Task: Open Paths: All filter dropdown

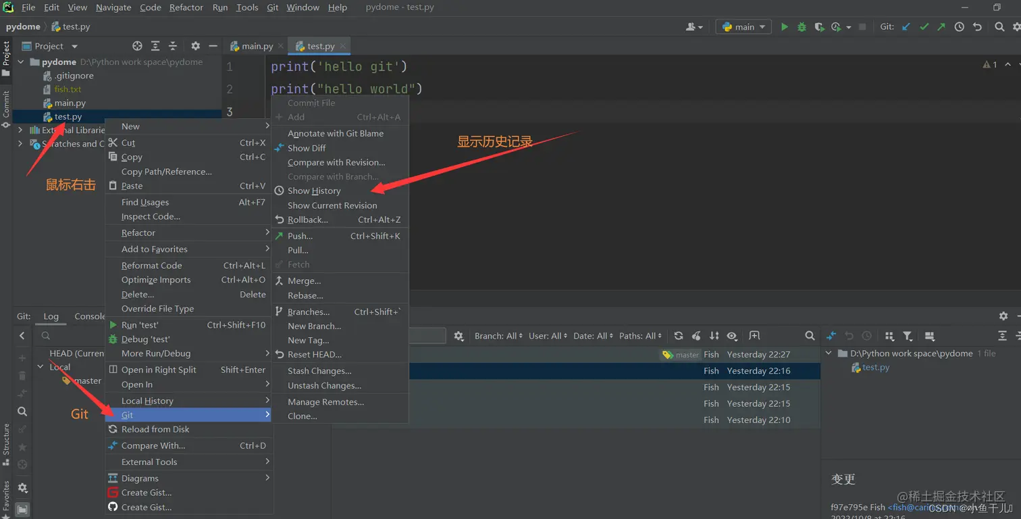Action: [639, 336]
